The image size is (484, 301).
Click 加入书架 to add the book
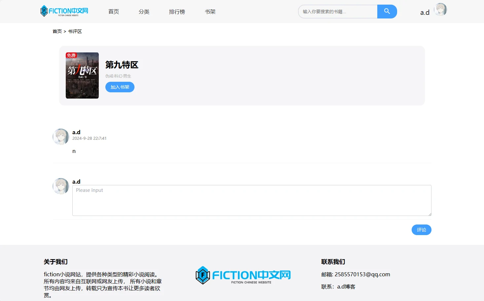(x=120, y=87)
